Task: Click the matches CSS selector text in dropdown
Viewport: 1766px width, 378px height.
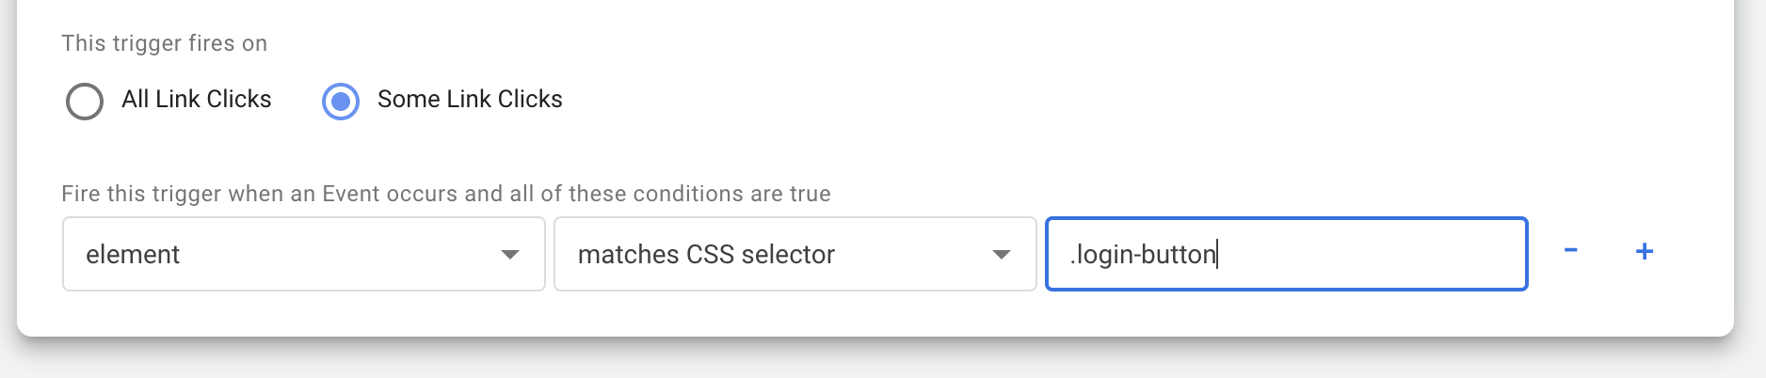Action: click(706, 255)
